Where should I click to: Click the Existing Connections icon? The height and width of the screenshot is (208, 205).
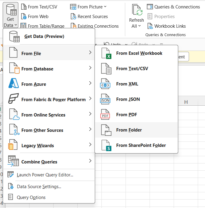tap(73, 26)
